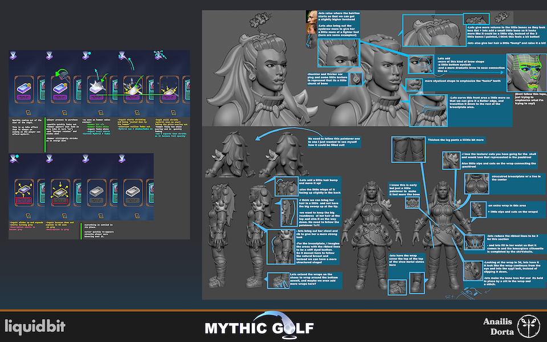The image size is (547, 342).
Task: Open the collar and necklace close-up thumbnail
Action: click(428, 111)
